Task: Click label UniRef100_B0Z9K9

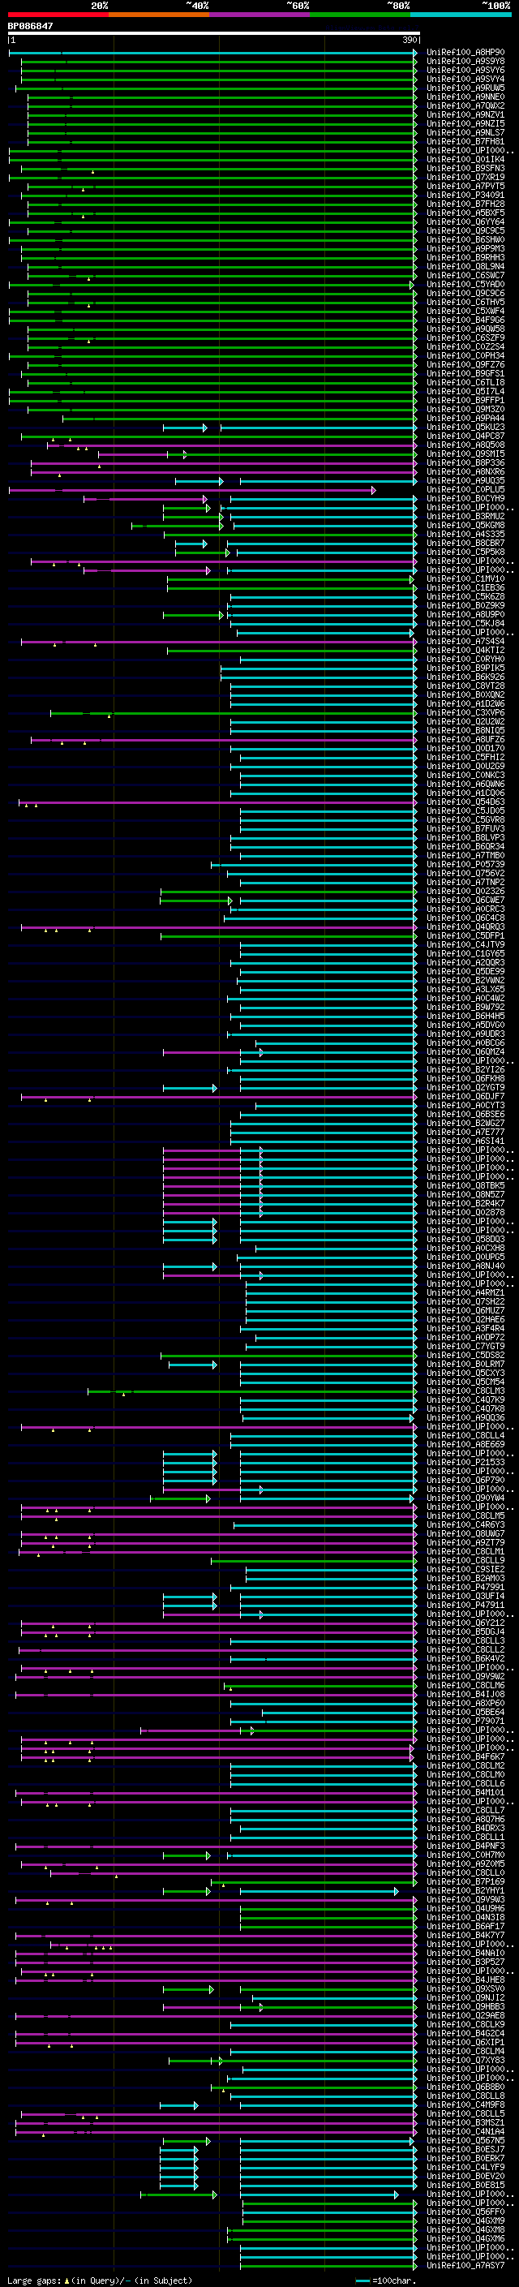Action: [x=465, y=605]
